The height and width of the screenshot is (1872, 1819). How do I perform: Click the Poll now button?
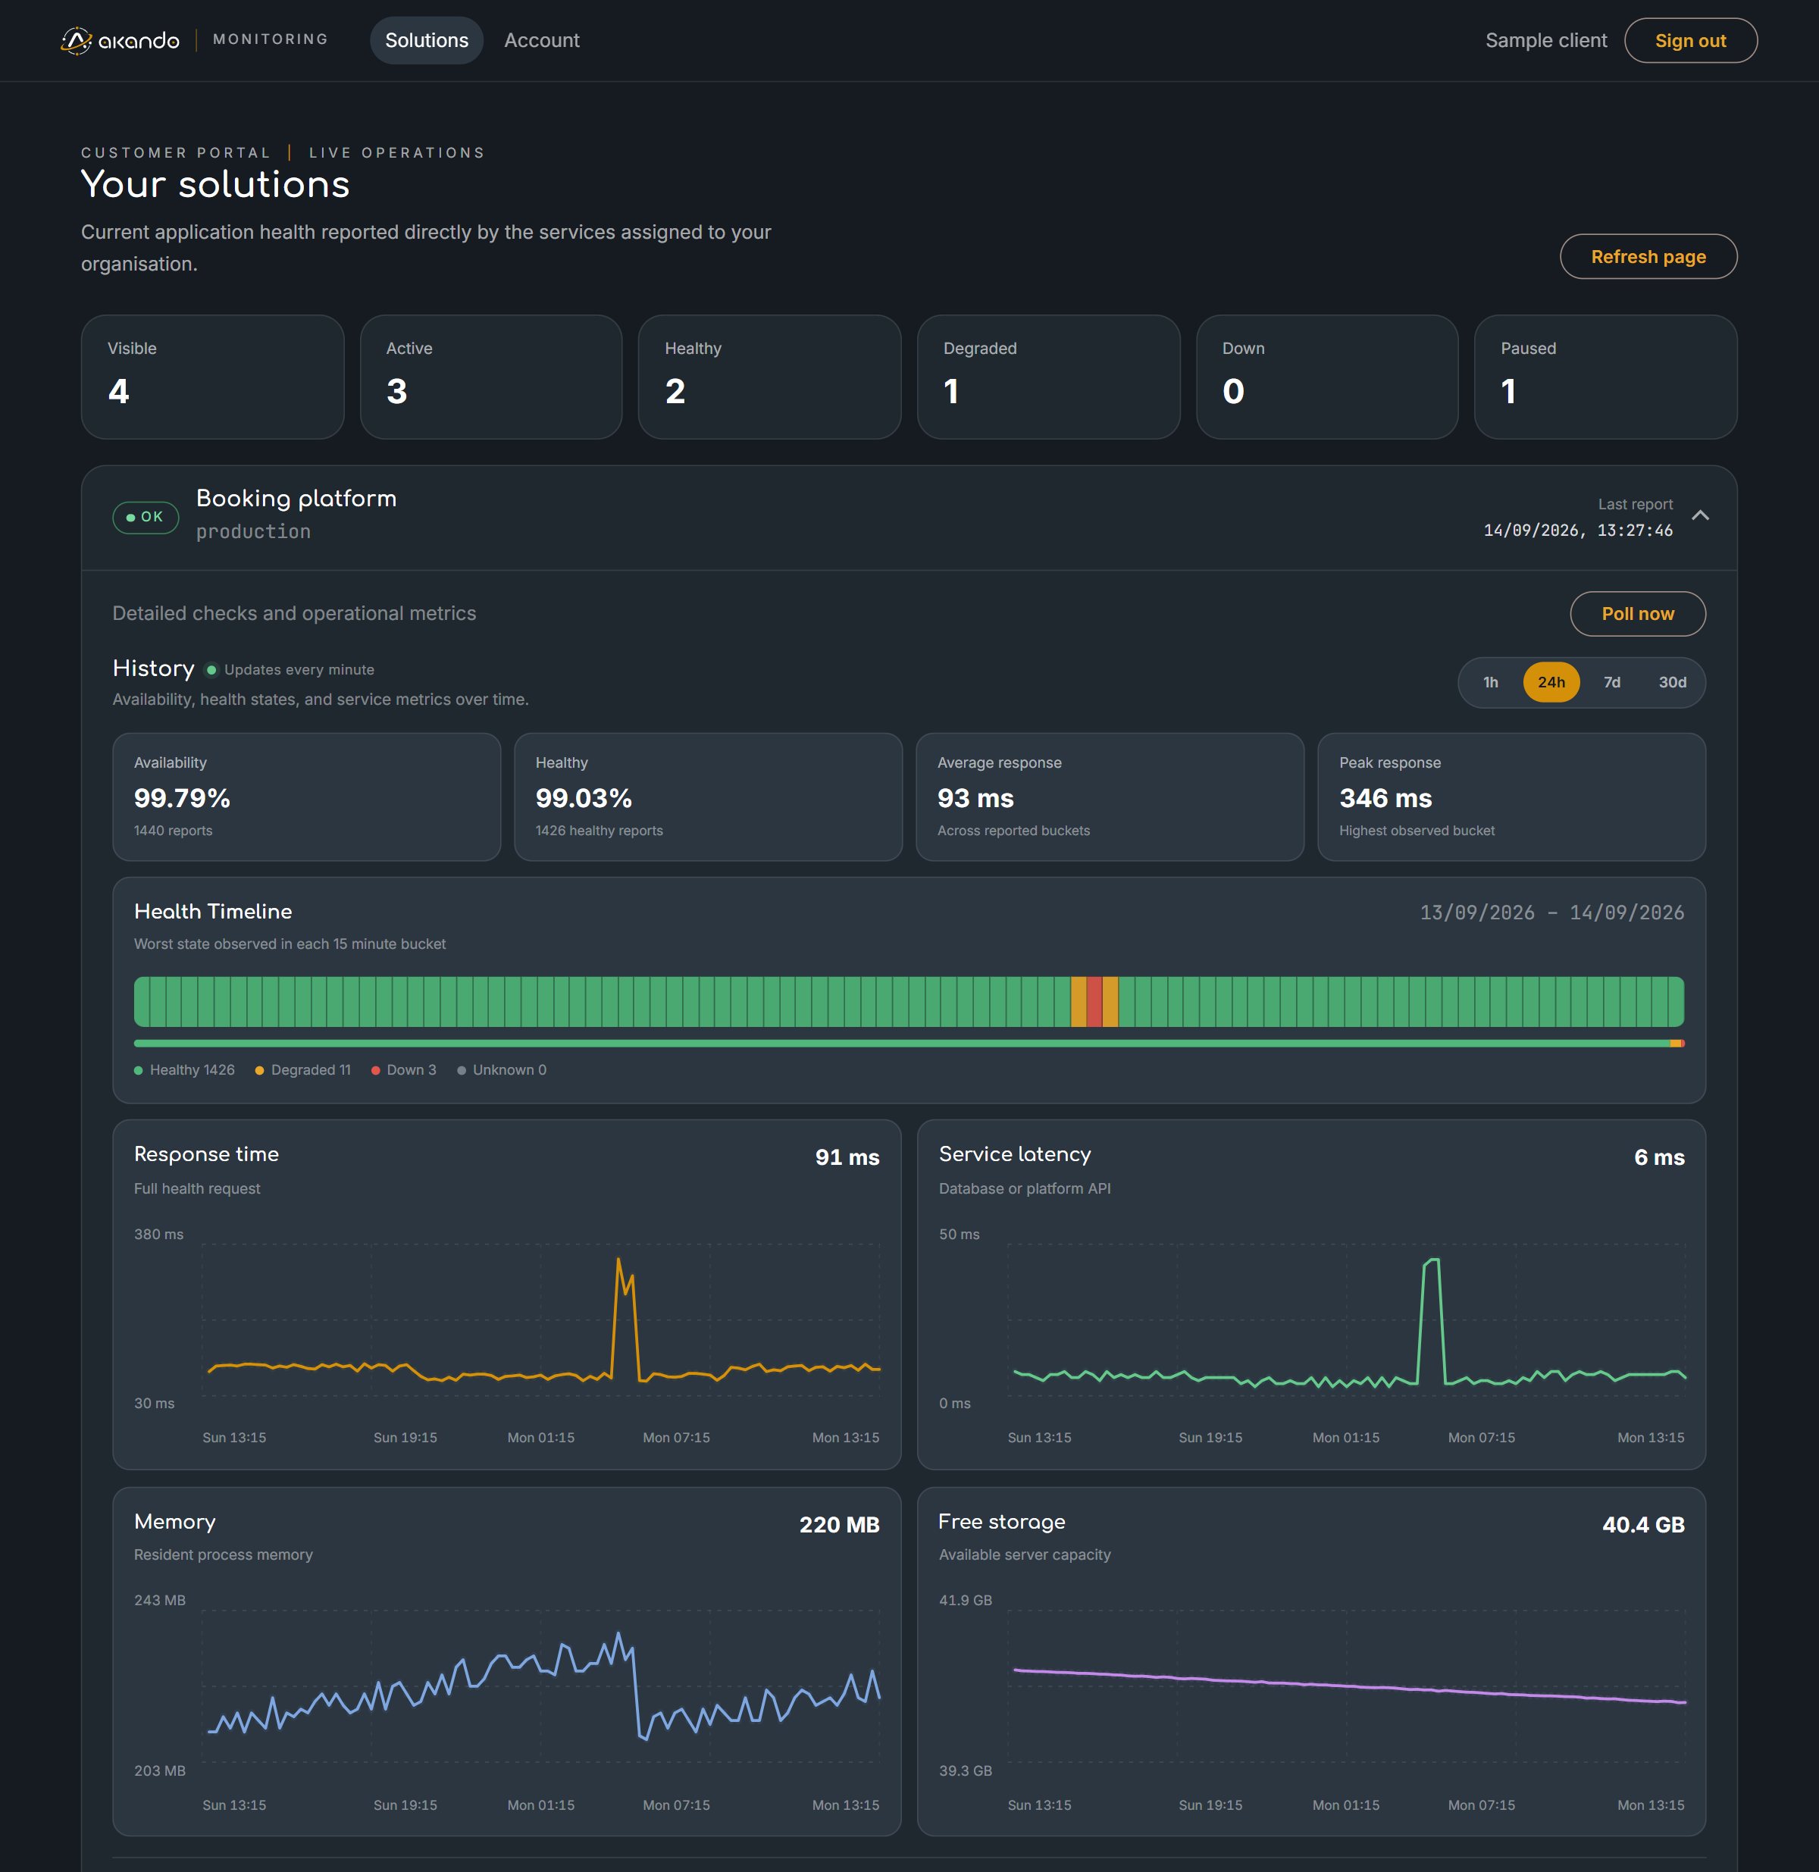pyautogui.click(x=1638, y=613)
